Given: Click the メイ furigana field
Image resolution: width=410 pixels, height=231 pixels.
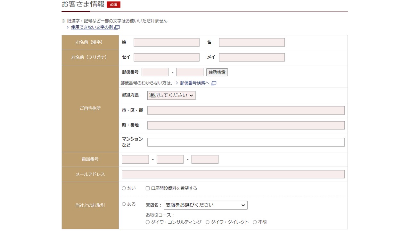Looking at the screenshot, I should [x=252, y=57].
